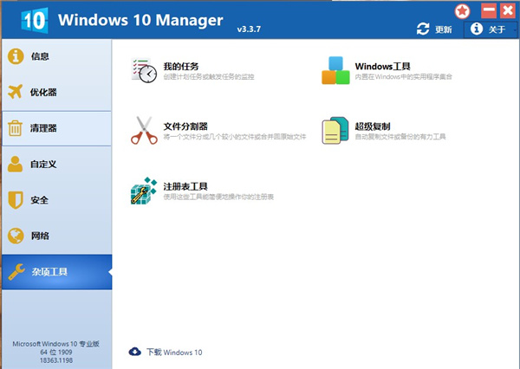
Task: Click the Windows 10 Manager logo icon
Action: (35, 21)
